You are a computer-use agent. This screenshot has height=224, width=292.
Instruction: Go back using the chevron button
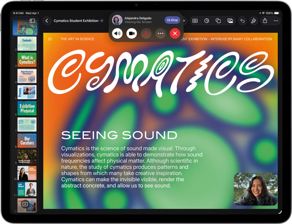point(47,20)
